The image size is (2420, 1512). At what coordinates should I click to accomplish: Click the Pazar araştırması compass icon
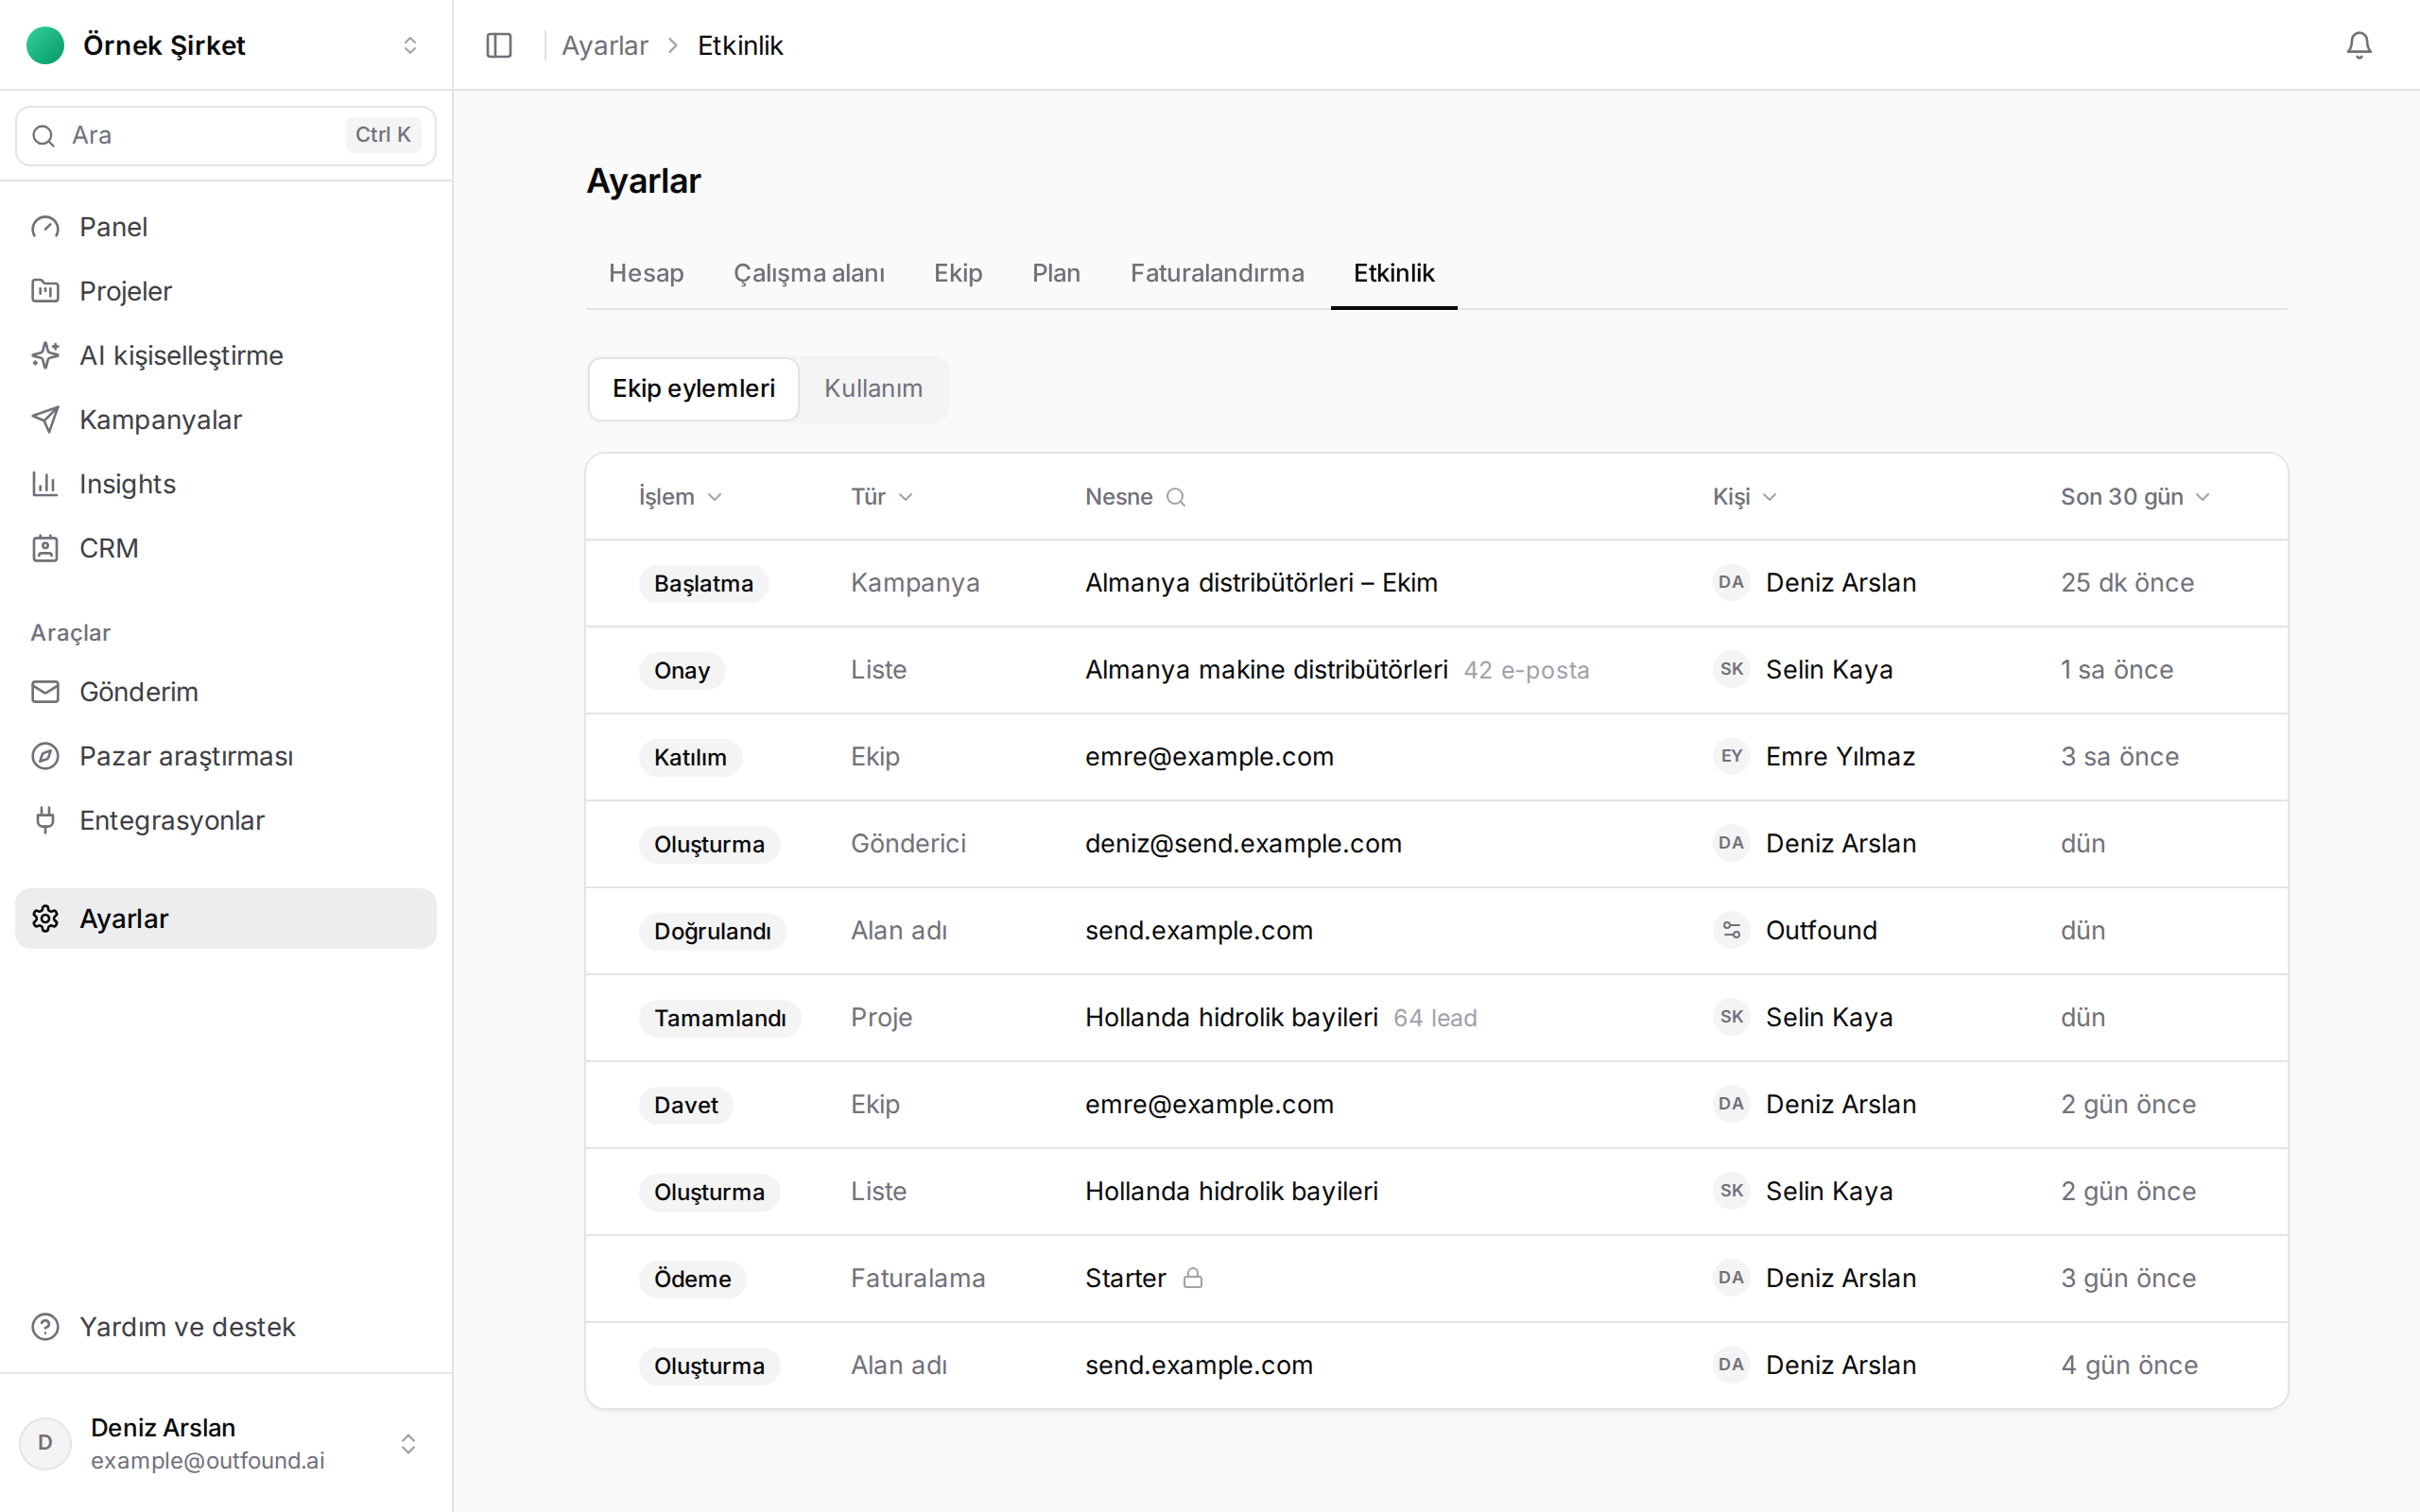pos(45,756)
